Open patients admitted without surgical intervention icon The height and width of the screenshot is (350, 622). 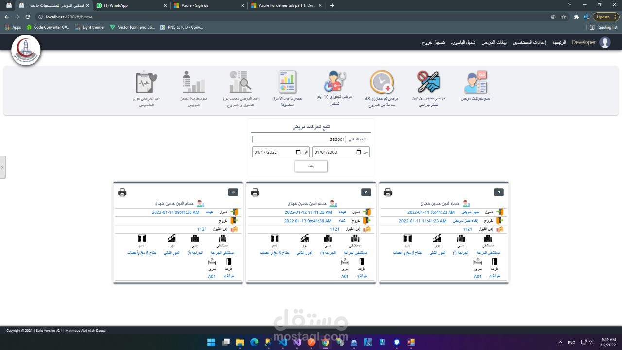pos(428,82)
